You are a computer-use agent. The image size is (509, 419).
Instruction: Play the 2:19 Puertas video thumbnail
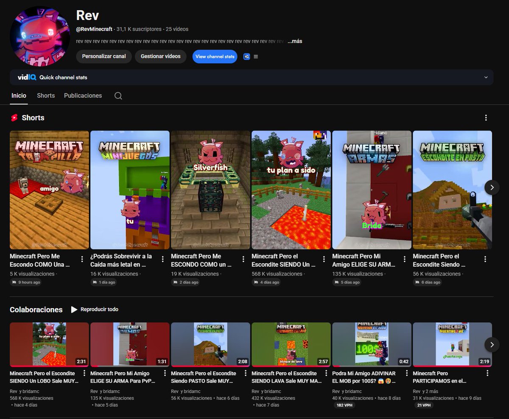(x=452, y=345)
